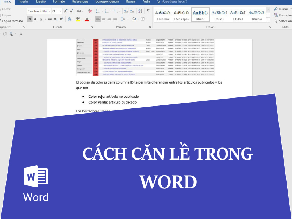Screen dimensions: 292x219
Task: Apply numbered list formatting
Action: (x=107, y=11)
